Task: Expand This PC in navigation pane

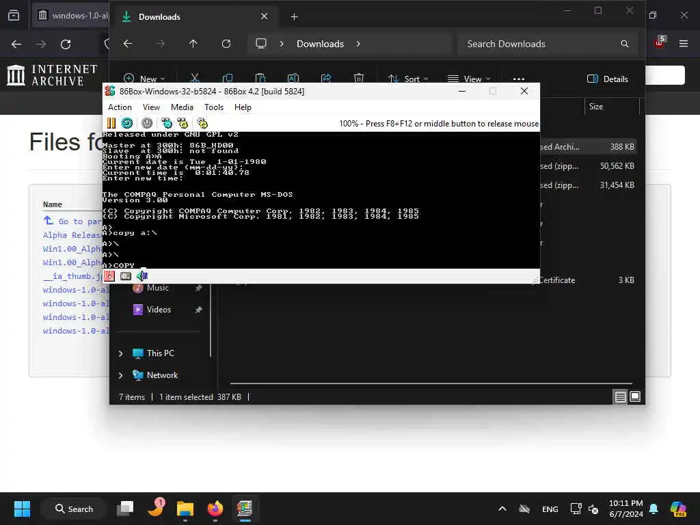Action: pyautogui.click(x=120, y=353)
